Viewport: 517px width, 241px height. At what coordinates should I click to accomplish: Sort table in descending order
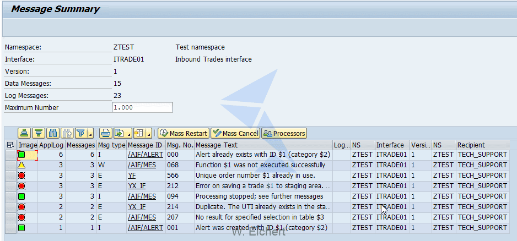pos(39,133)
